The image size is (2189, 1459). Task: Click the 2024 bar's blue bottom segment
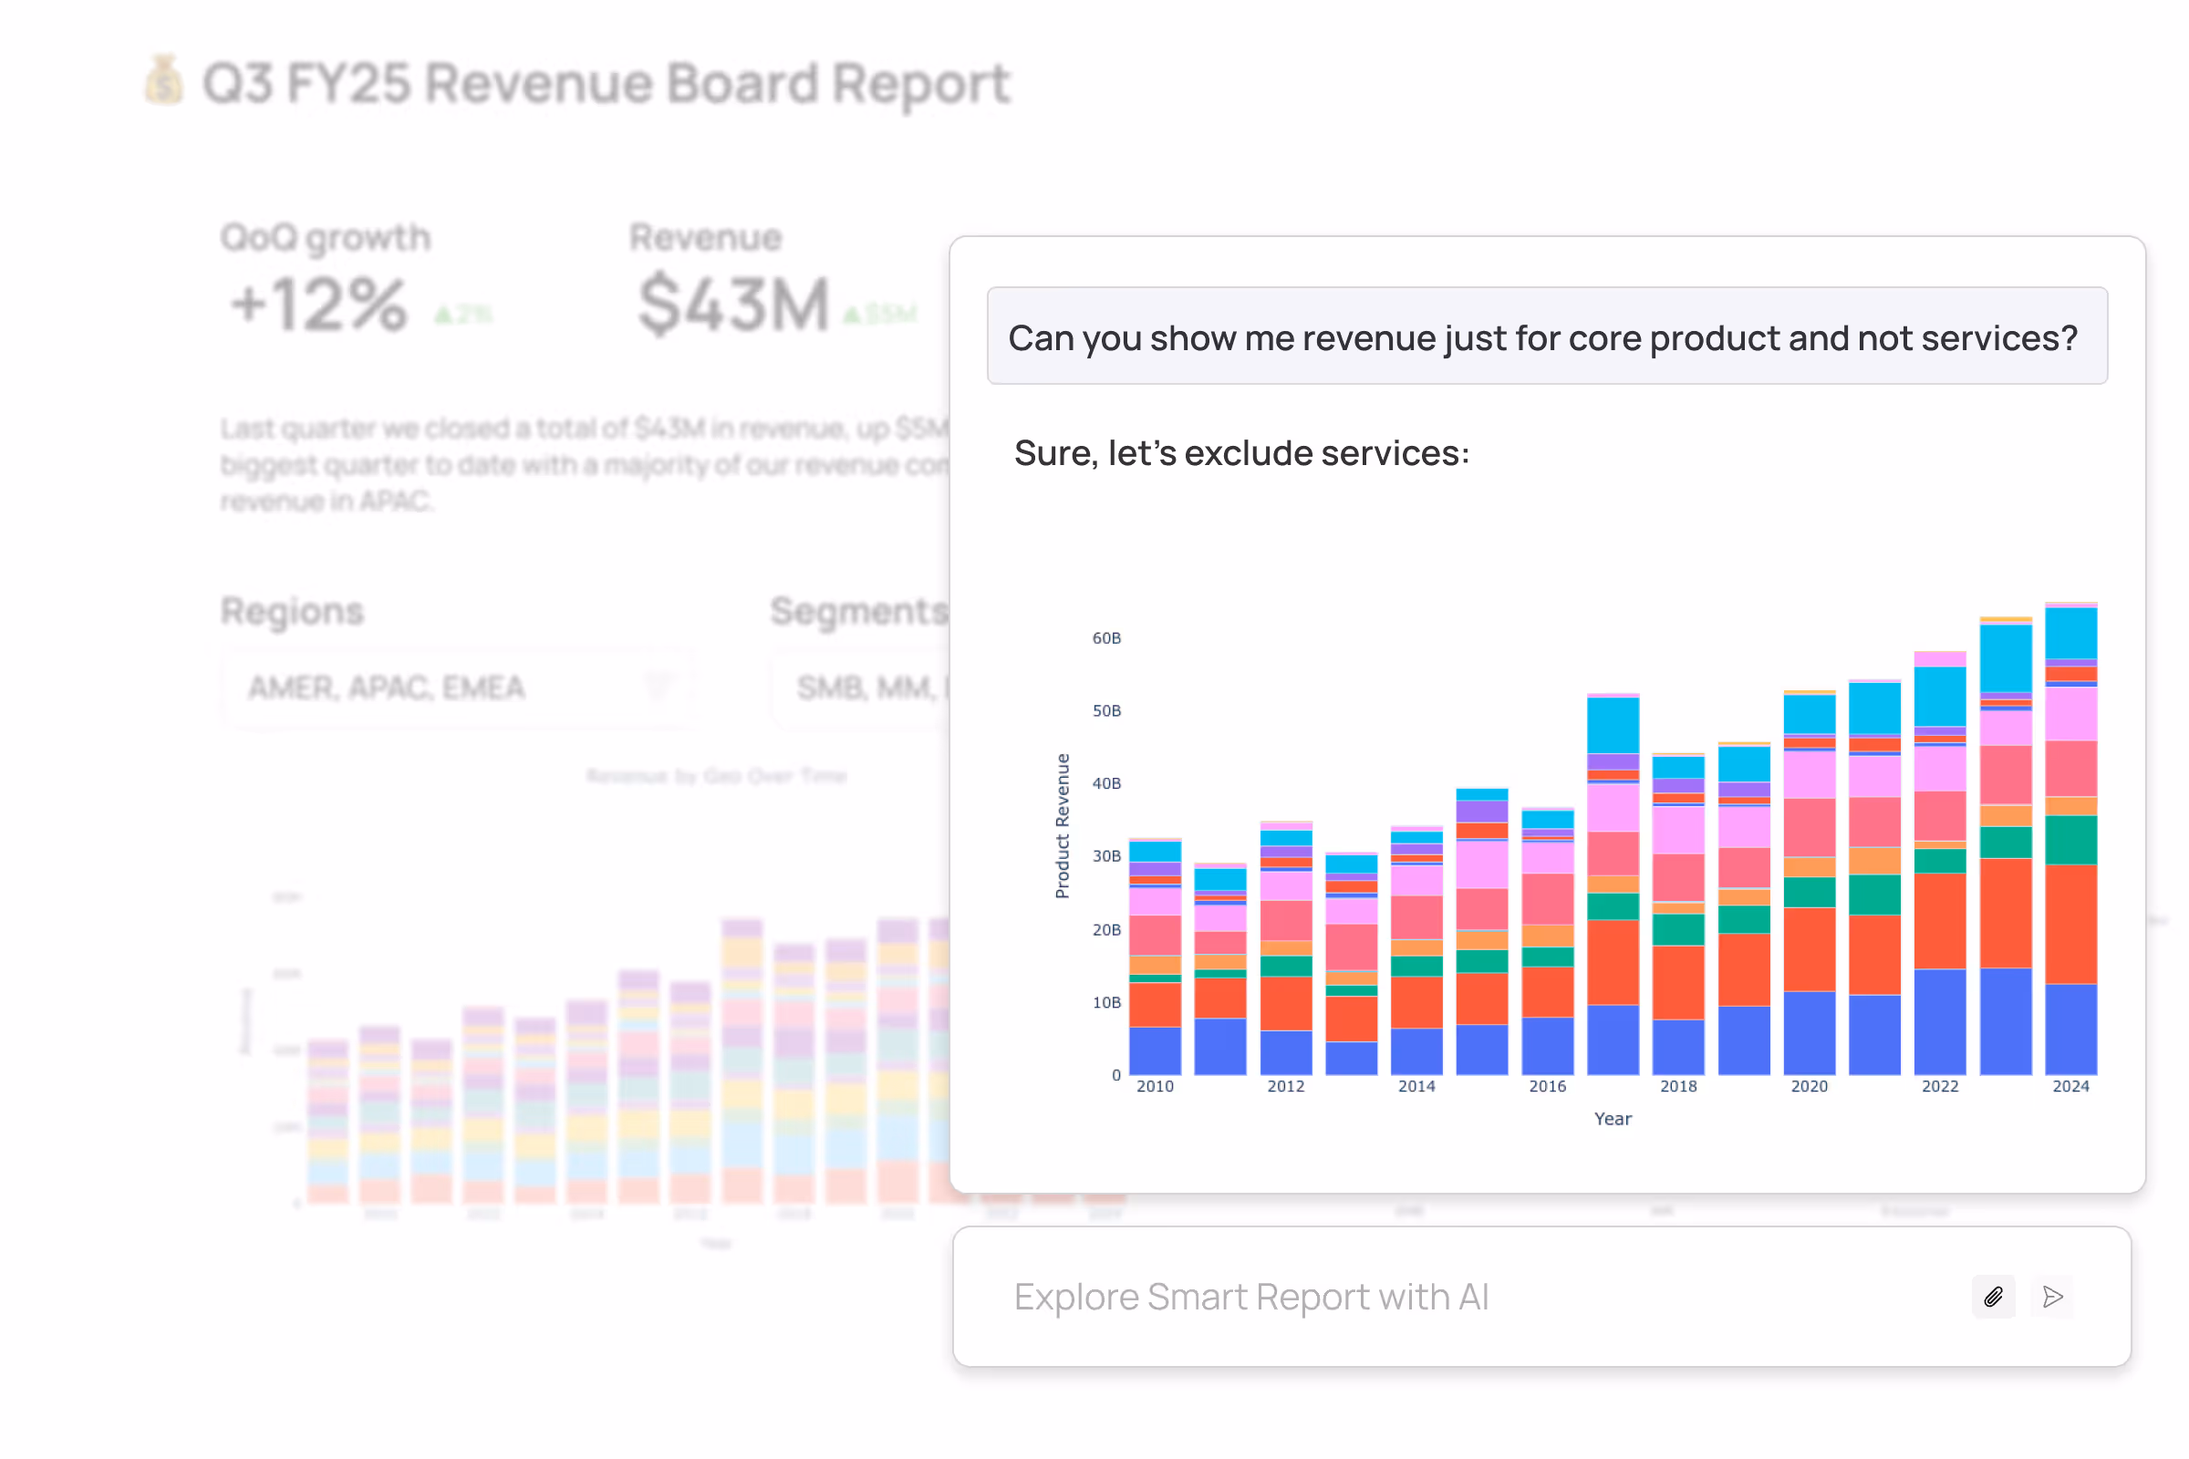click(2070, 1029)
